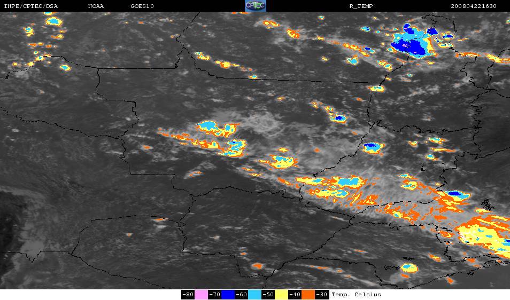Screen dimensions: 510x300
Task: Pick the pink legend swatch after -80
Action: [x=202, y=295]
